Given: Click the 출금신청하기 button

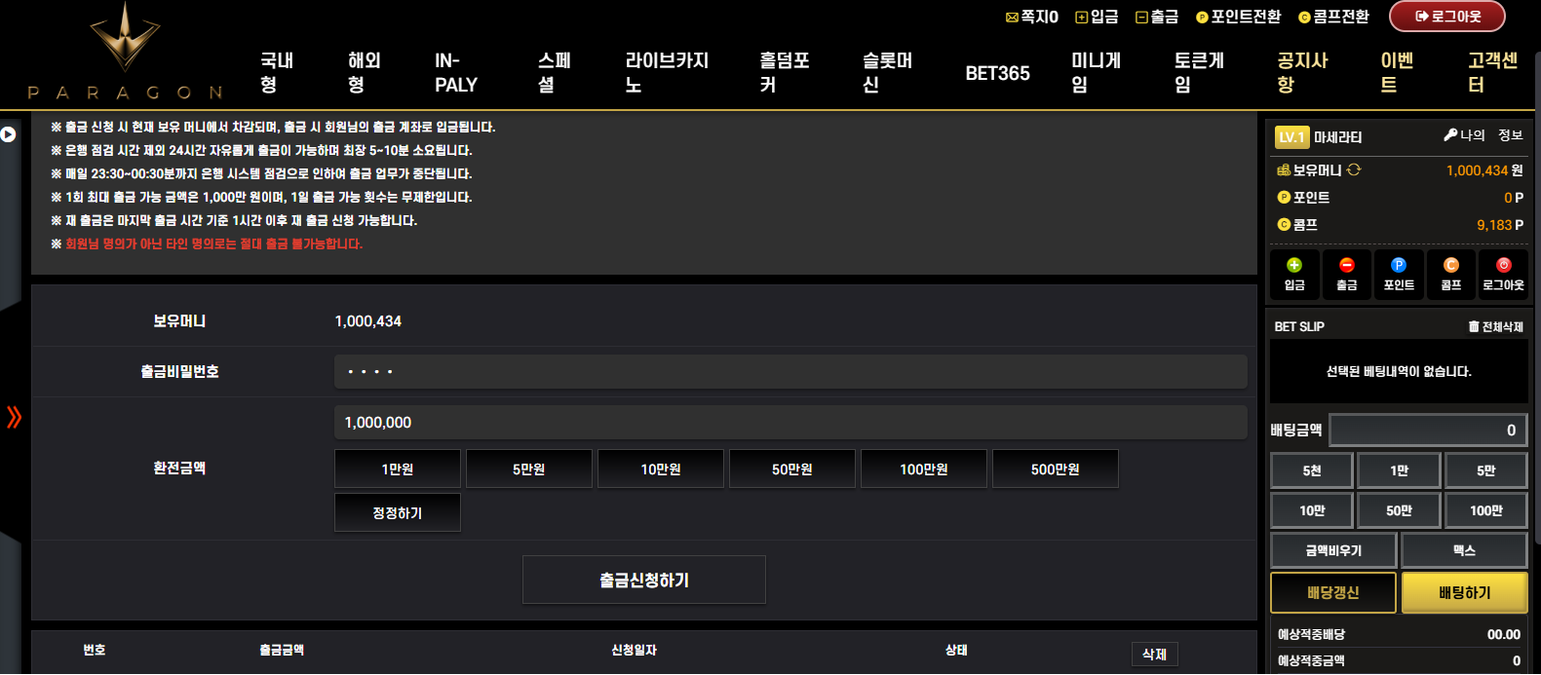Looking at the screenshot, I should pos(643,581).
